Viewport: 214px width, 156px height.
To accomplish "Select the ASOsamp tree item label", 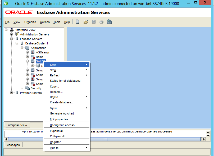I will (42, 52).
